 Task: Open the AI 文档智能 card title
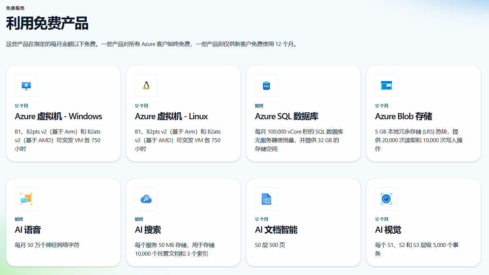[276, 230]
